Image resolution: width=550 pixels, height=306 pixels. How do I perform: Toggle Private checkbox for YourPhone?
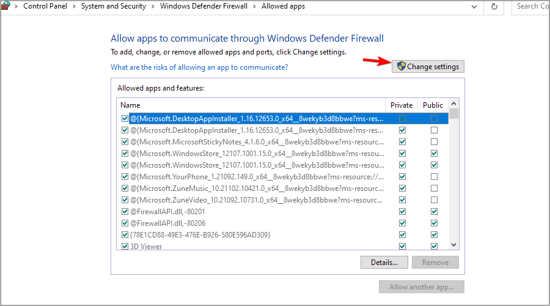402,176
